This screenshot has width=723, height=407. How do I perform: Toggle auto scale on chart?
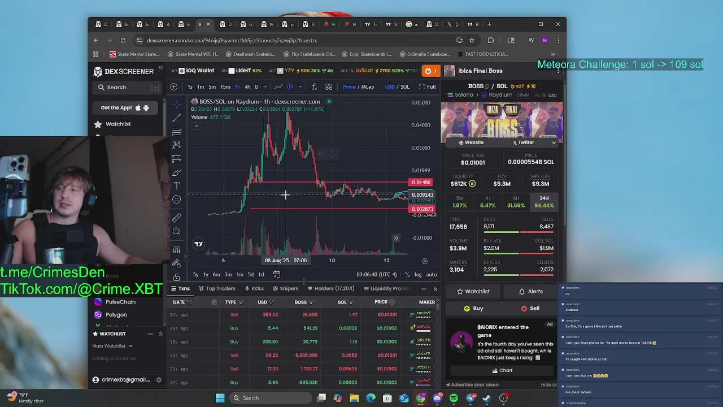[x=432, y=274]
